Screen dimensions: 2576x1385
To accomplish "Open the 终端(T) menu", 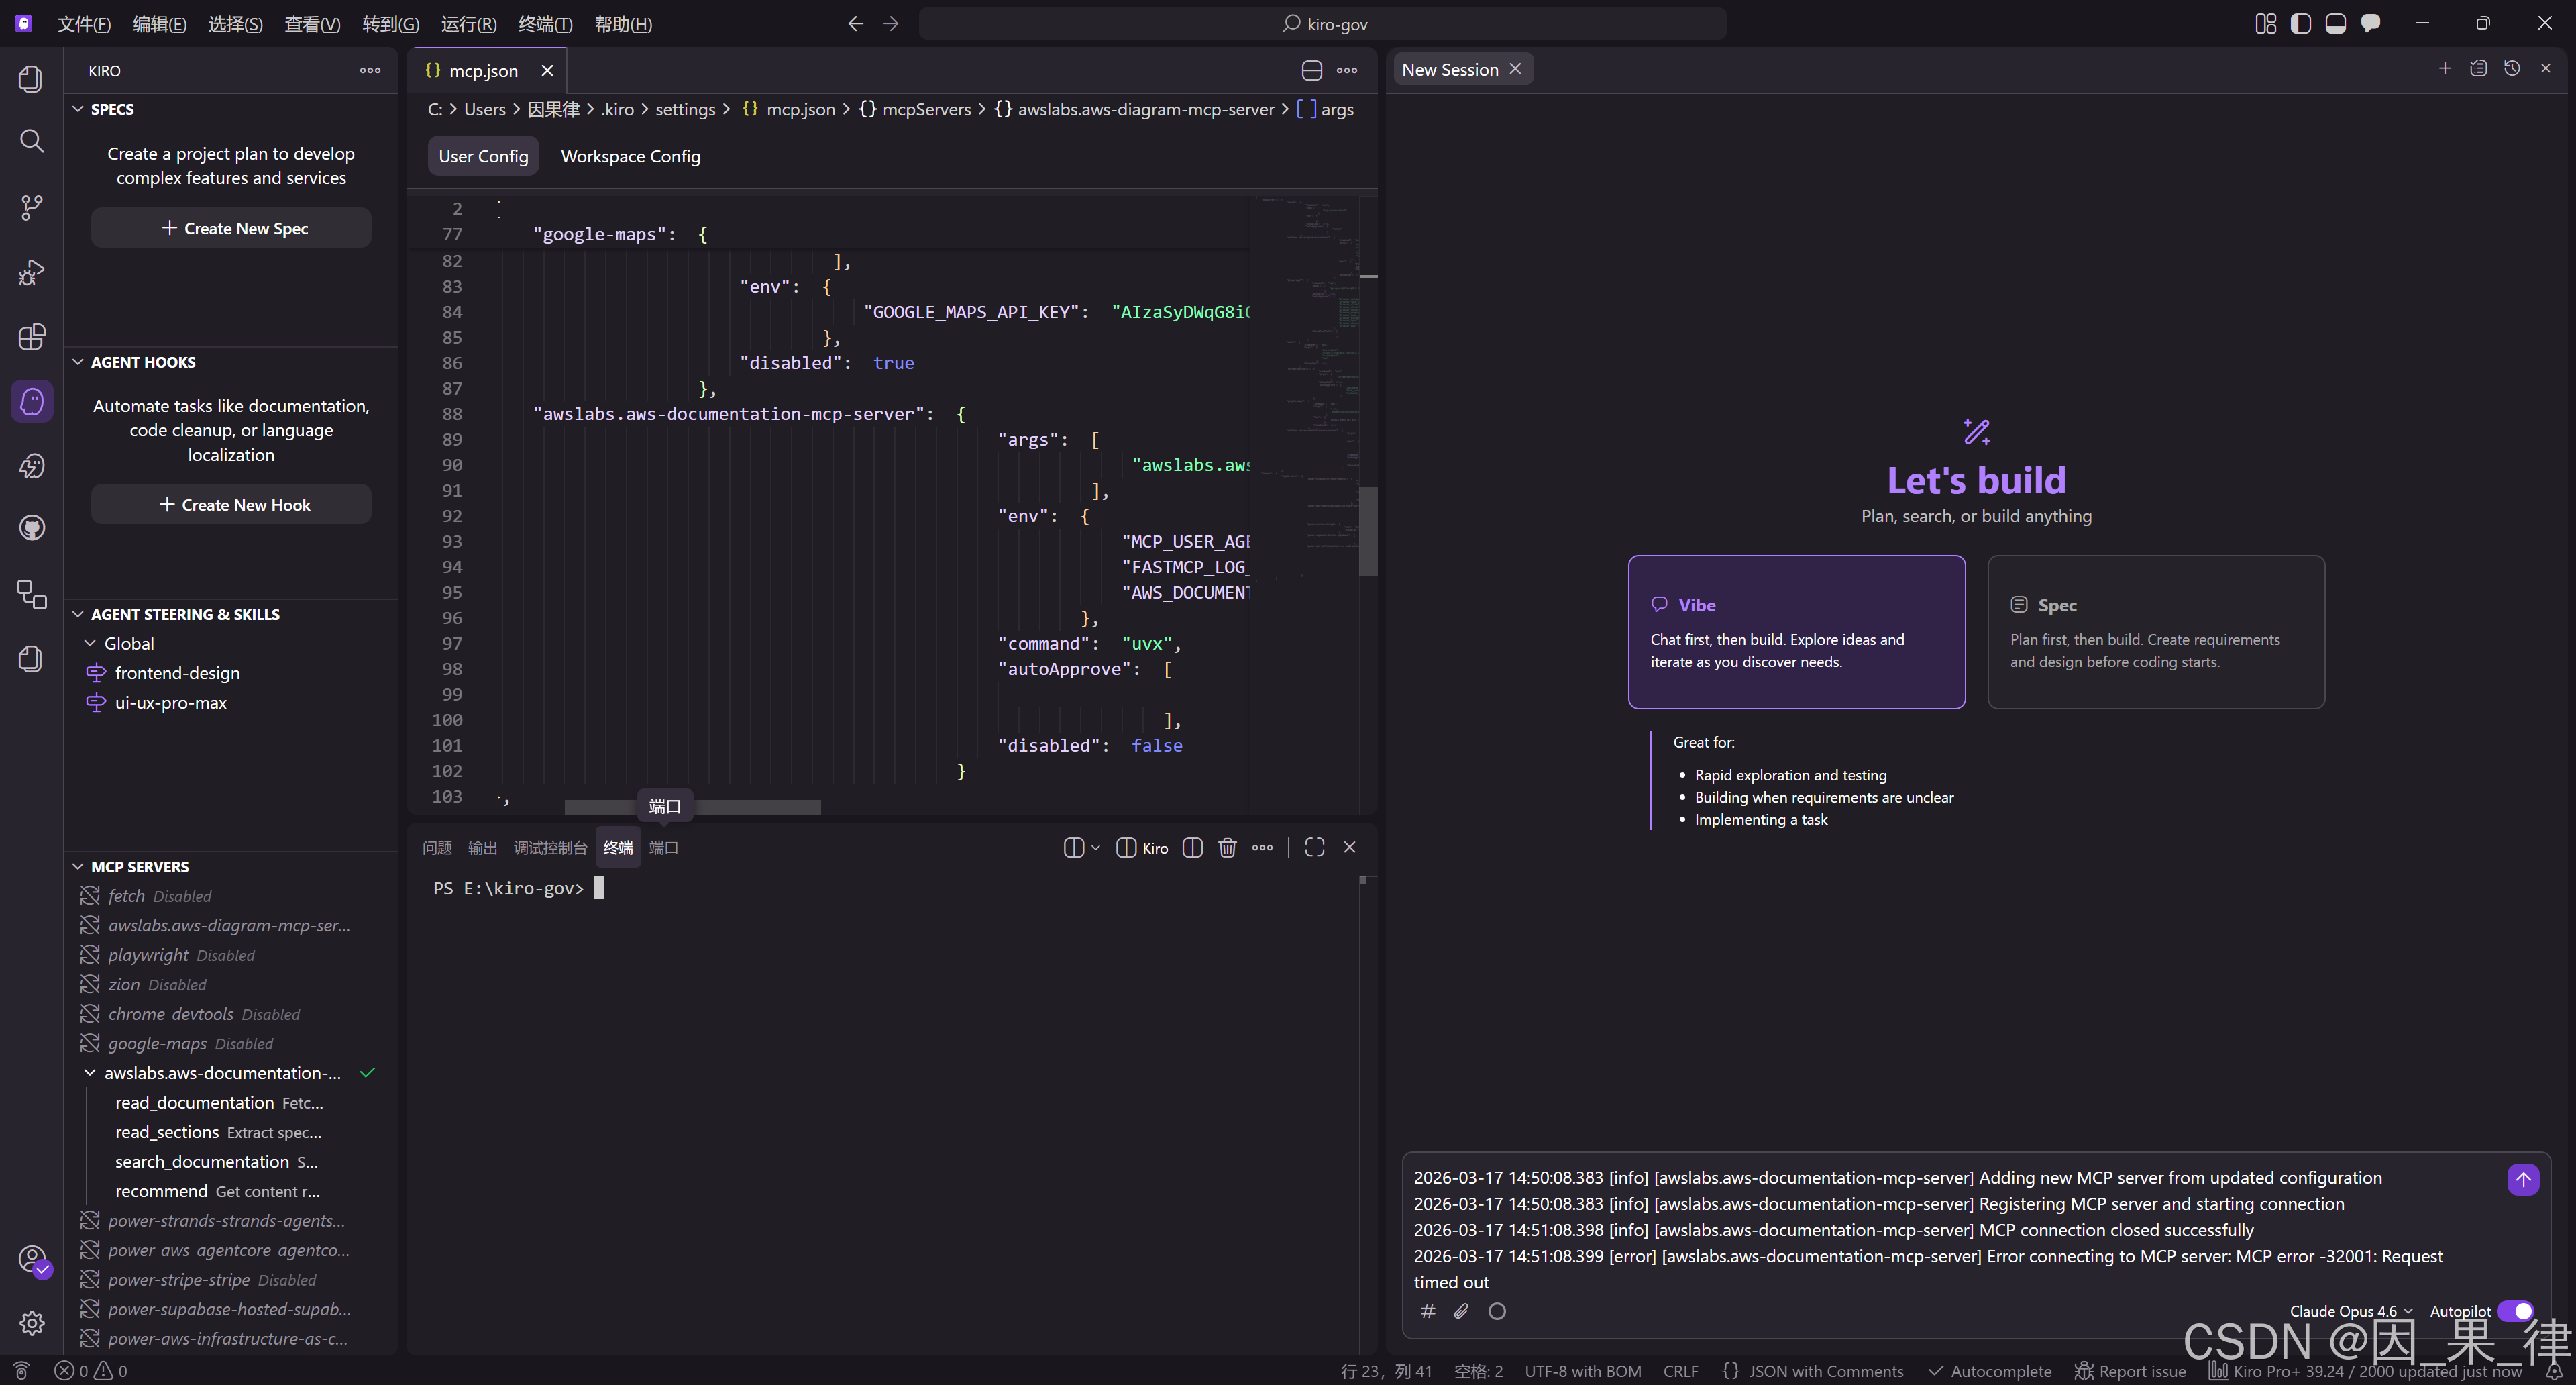I will coord(545,24).
